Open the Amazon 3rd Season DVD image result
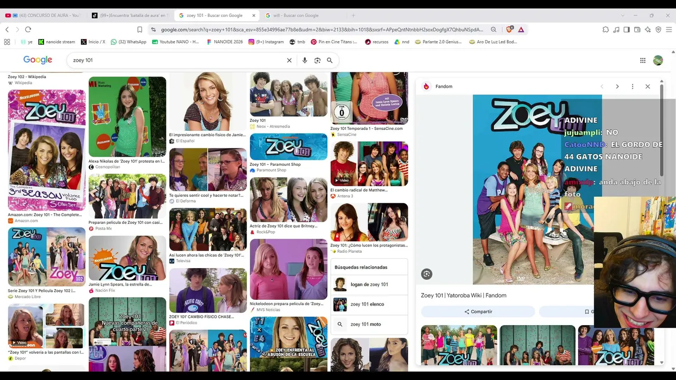Screen dimensions: 676x380 tap(46, 150)
